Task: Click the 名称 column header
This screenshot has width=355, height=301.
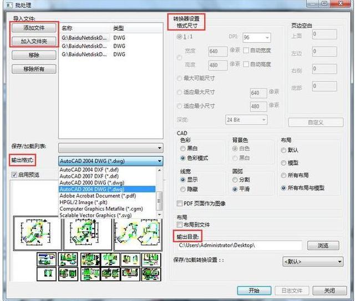Action: 85,28
